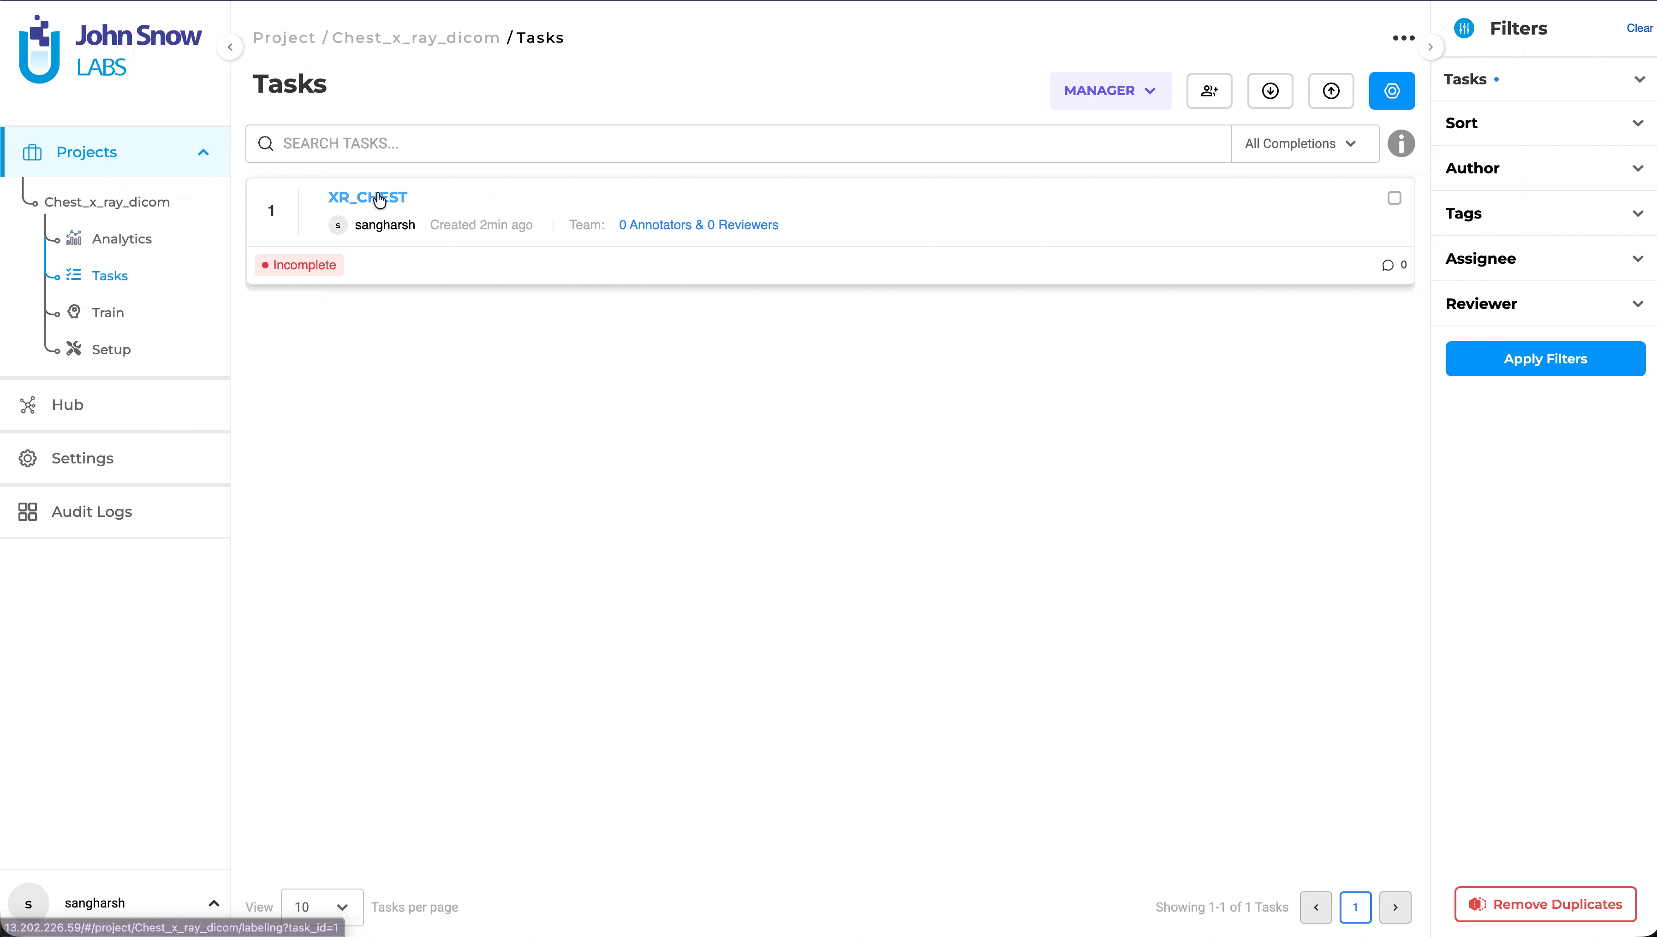Expand the Sort filter section
Viewport: 1657px width, 937px height.
tap(1544, 123)
